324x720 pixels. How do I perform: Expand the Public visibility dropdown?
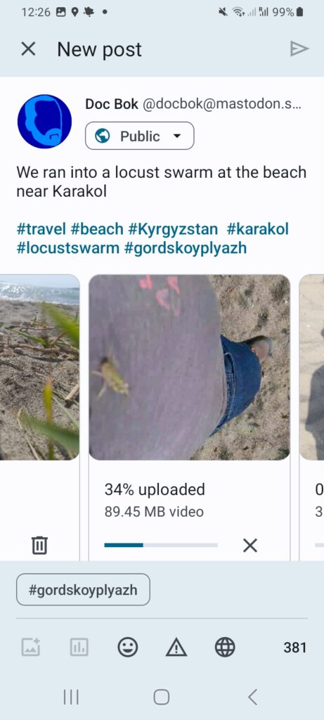click(x=140, y=136)
